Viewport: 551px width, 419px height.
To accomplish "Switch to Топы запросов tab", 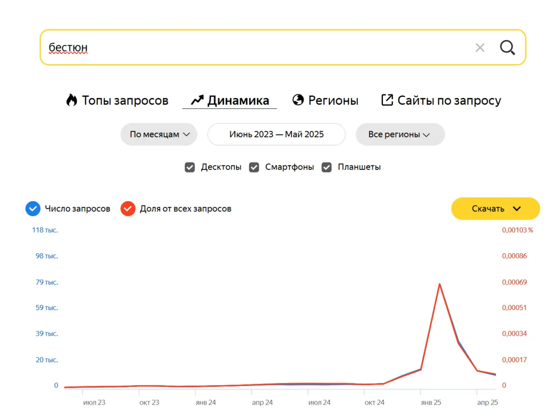I will coord(125,100).
